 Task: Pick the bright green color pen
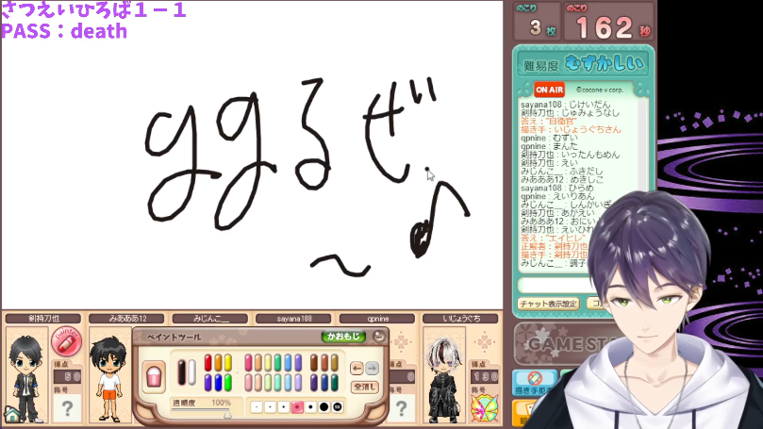tap(228, 383)
